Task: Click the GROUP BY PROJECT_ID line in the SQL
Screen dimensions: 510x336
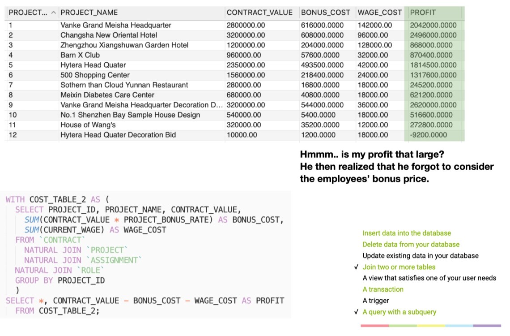Action: (59, 280)
